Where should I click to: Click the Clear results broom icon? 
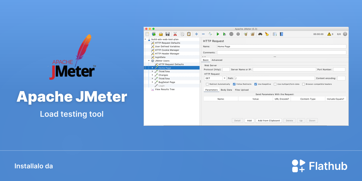tap(246, 34)
